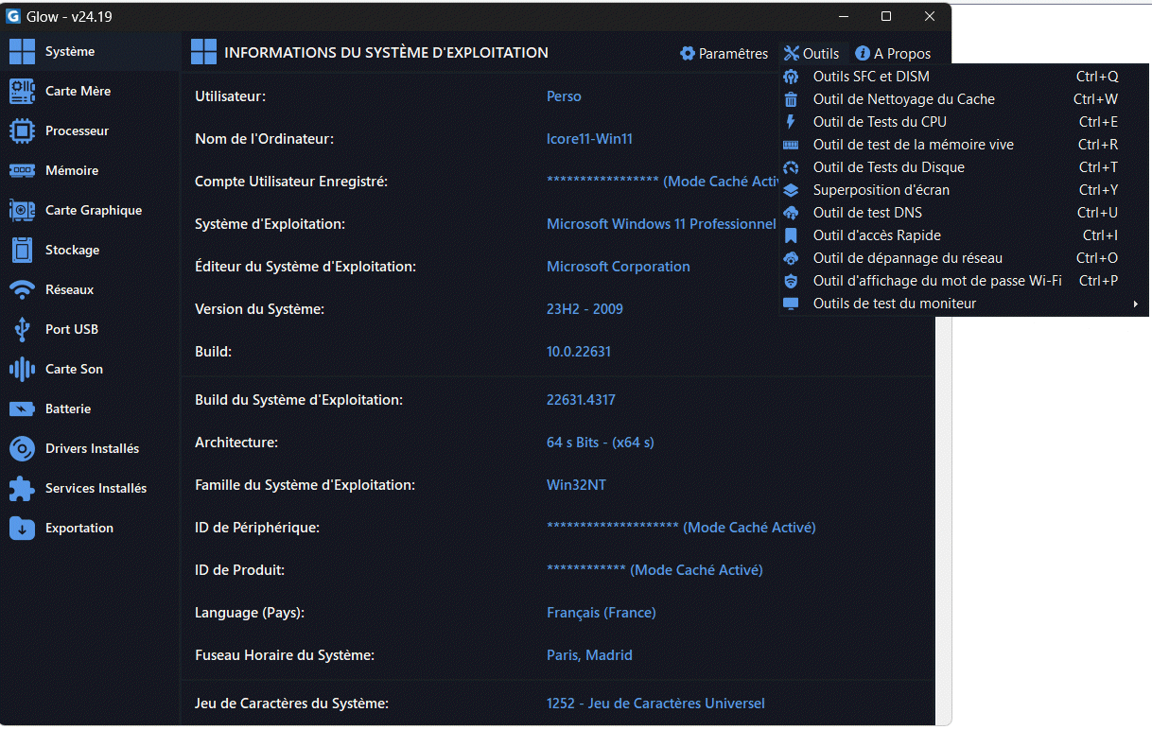The image size is (1152, 730).
Task: Run Outil de Tests du Disque
Action: click(x=964, y=167)
